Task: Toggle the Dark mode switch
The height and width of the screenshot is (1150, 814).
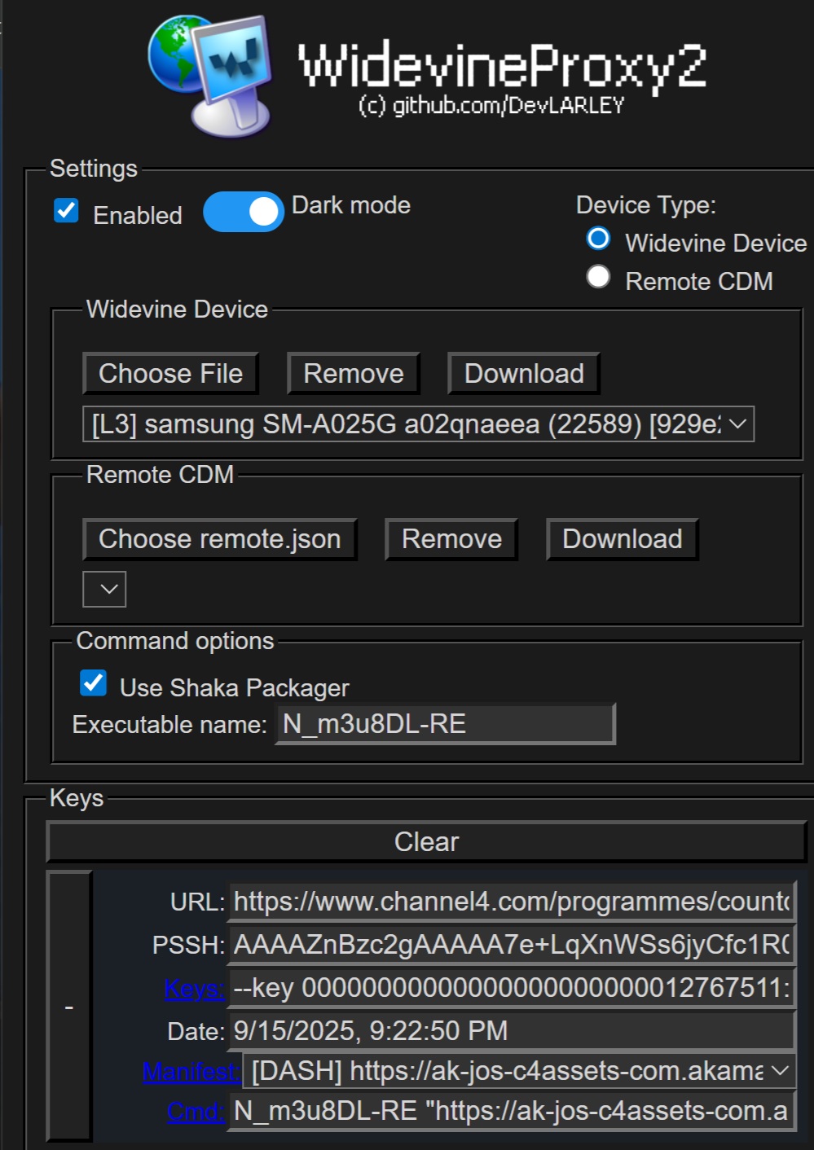Action: [243, 212]
